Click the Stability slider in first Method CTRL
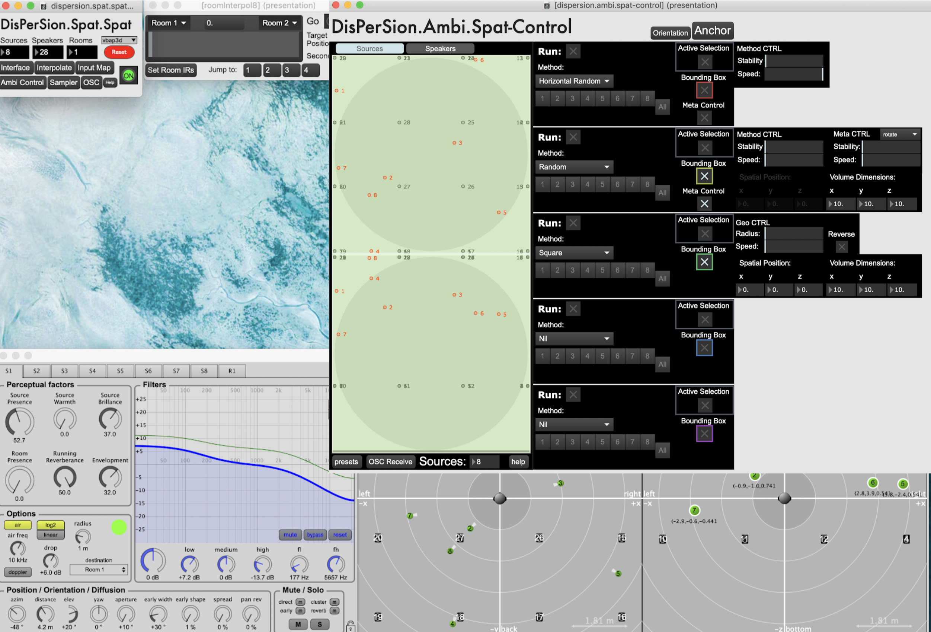Image resolution: width=931 pixels, height=632 pixels. tap(794, 61)
